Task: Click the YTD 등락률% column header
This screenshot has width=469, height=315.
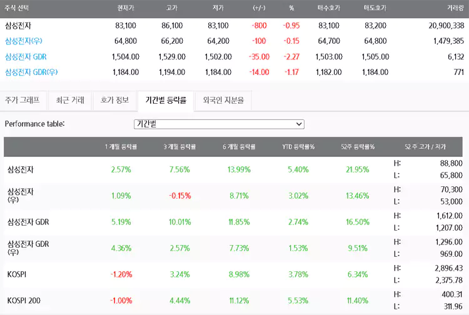Action: point(298,147)
